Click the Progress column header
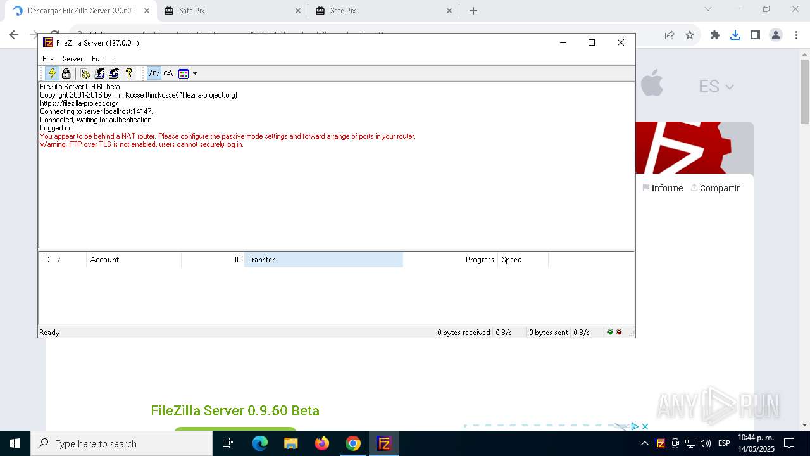Viewport: 810px width, 456px height. tap(450, 260)
